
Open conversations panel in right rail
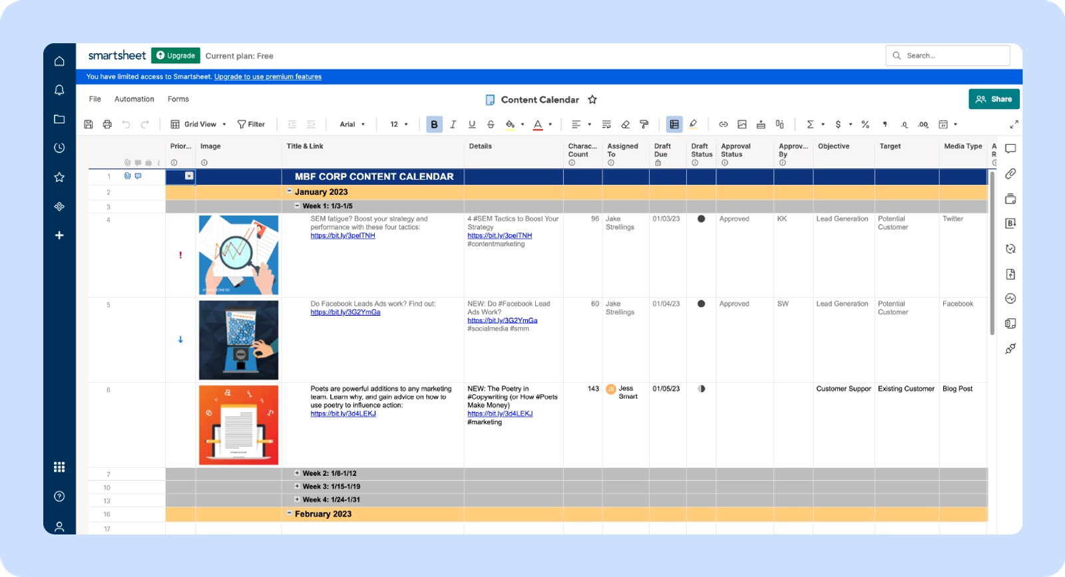point(1010,149)
